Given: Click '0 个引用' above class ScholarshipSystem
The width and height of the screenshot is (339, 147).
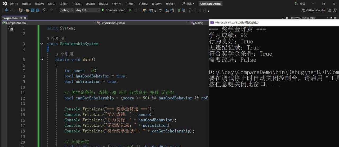Looking at the screenshot, I should tap(55, 38).
